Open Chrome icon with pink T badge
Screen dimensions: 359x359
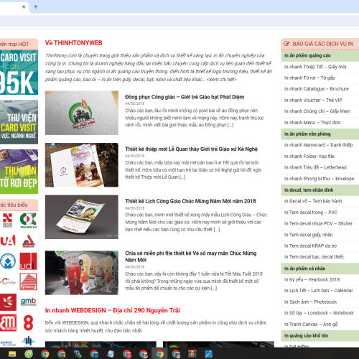pyautogui.click(x=127, y=354)
